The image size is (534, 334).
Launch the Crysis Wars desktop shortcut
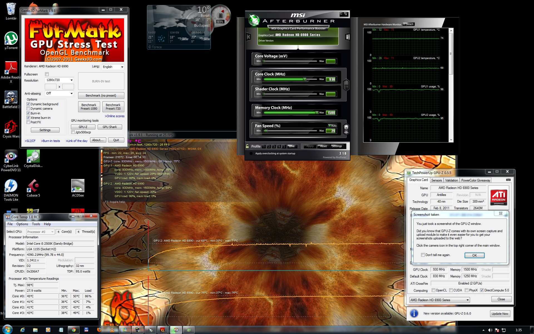pyautogui.click(x=11, y=129)
